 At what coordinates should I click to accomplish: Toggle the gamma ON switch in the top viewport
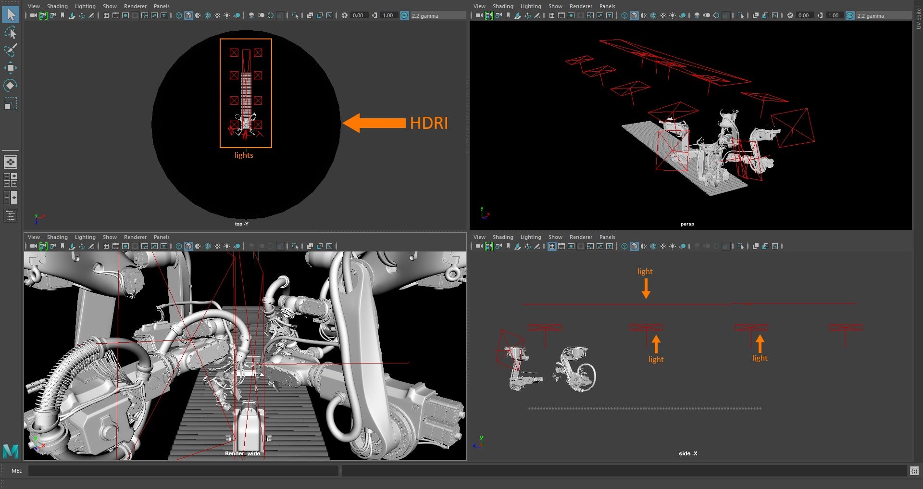pyautogui.click(x=404, y=15)
